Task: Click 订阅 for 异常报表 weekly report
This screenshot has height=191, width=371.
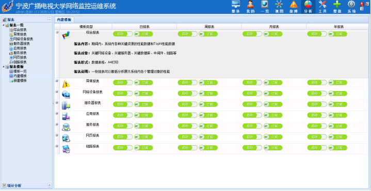Action: (x=208, y=83)
